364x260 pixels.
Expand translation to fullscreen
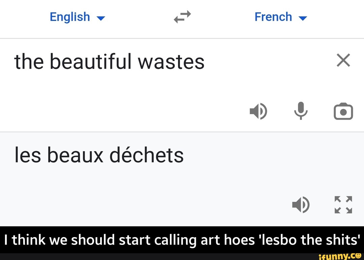tap(343, 204)
